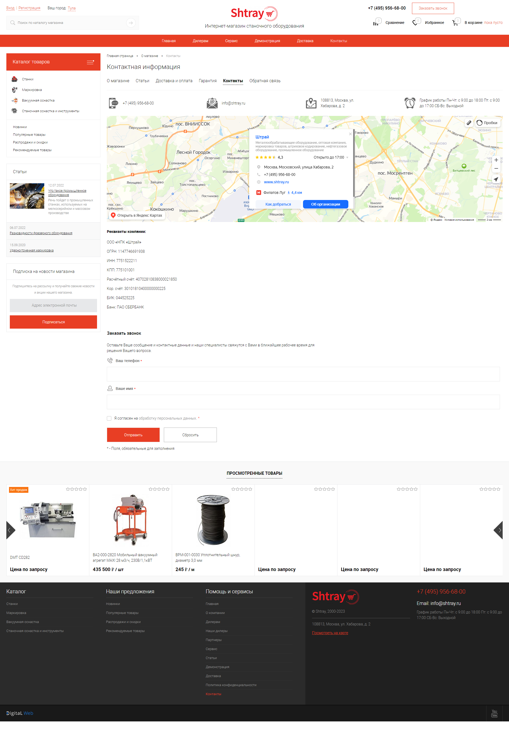Open Открыть в Яндекс Картах link

tap(137, 215)
